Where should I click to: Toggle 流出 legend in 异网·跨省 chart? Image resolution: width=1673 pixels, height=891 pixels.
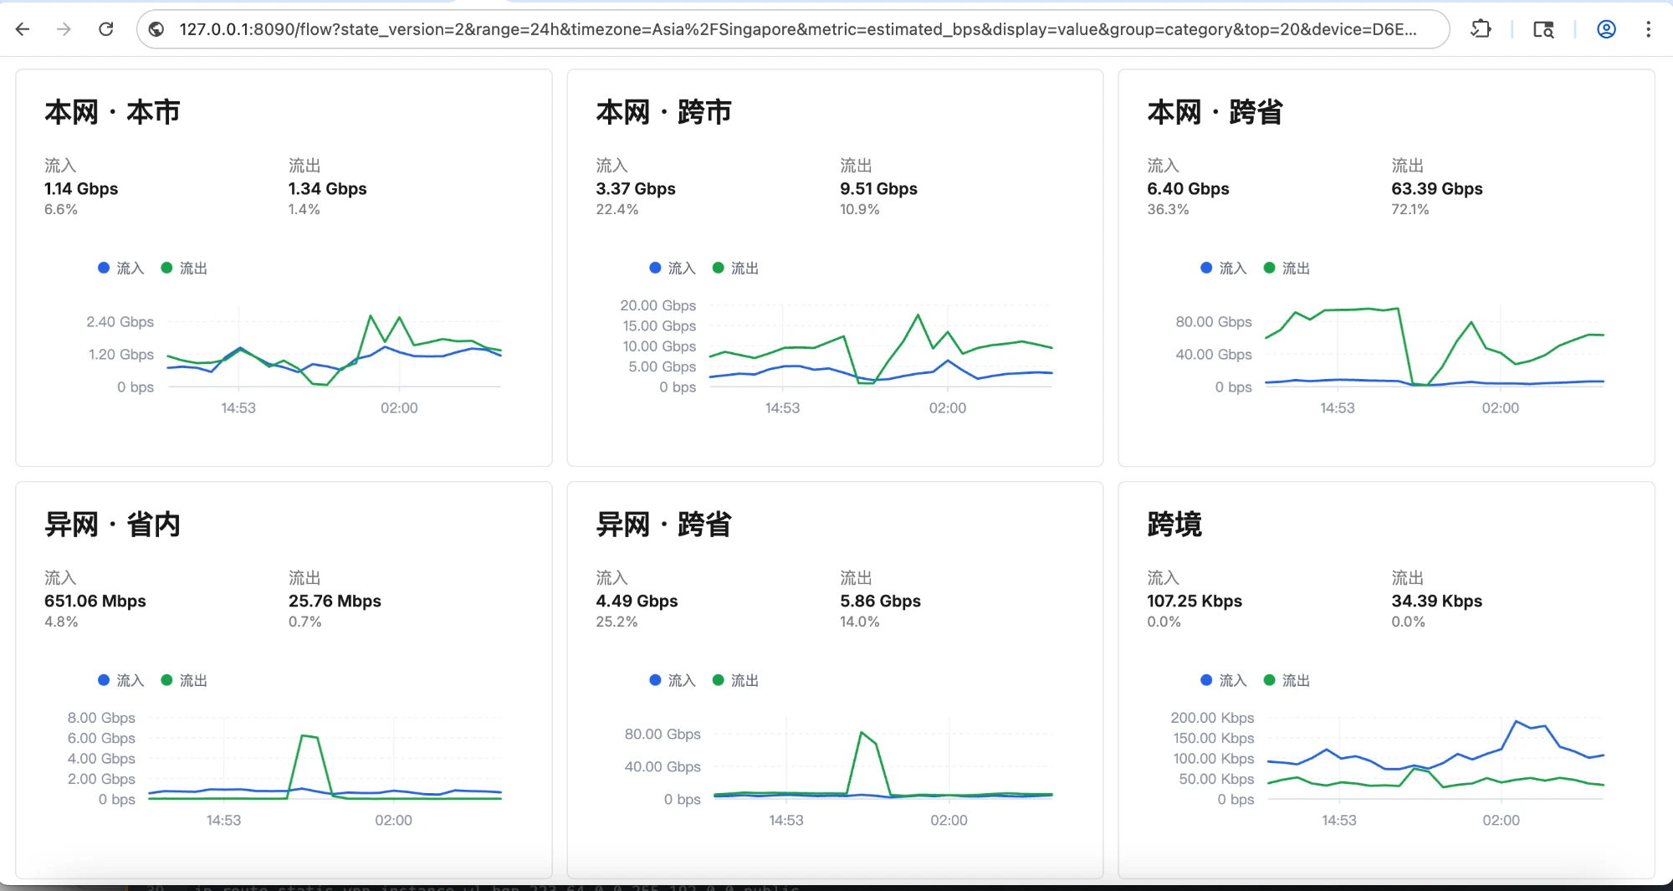[735, 680]
